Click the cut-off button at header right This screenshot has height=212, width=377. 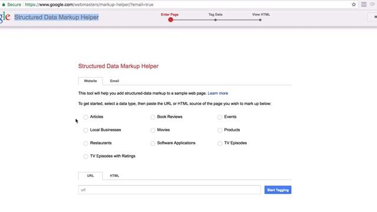pyautogui.click(x=372, y=17)
